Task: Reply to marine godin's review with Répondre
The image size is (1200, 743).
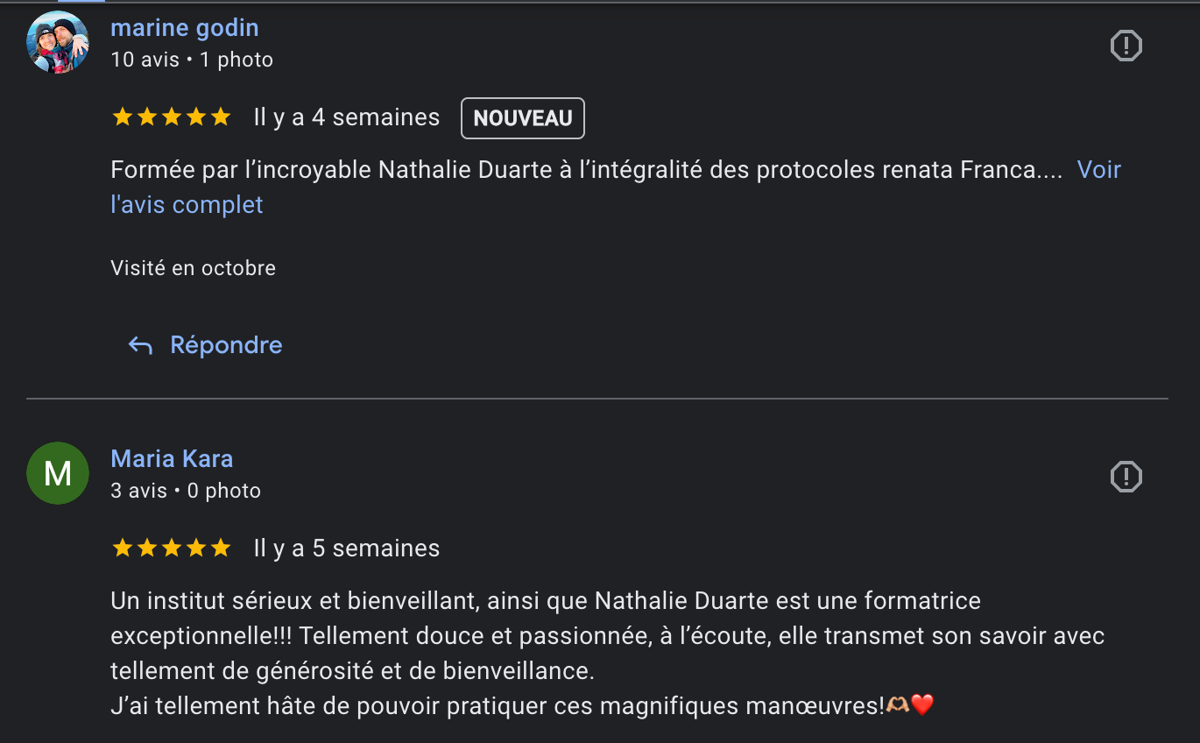Action: click(x=206, y=345)
